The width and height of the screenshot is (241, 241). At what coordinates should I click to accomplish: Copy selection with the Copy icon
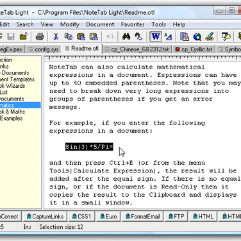pos(69,37)
